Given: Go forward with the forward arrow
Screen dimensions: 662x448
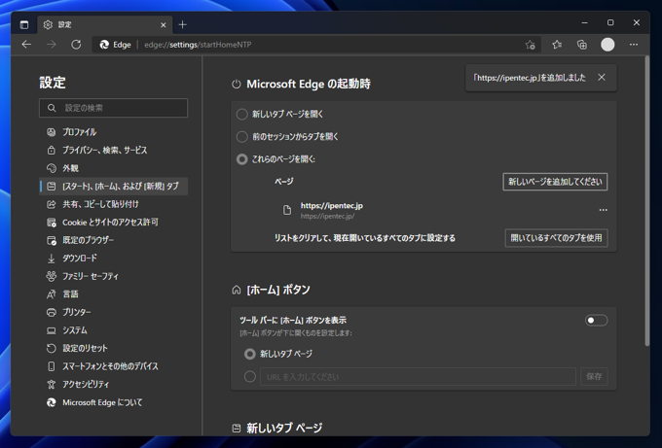Looking at the screenshot, I should point(51,45).
